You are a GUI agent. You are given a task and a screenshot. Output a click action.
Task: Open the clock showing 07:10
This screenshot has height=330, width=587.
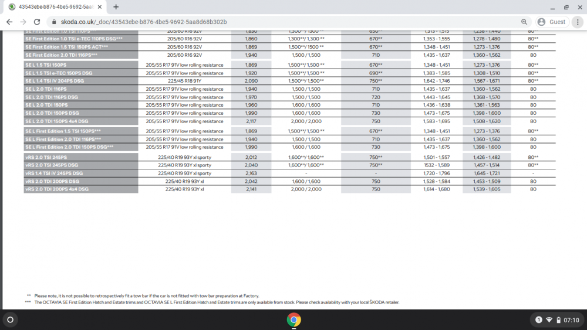point(571,320)
